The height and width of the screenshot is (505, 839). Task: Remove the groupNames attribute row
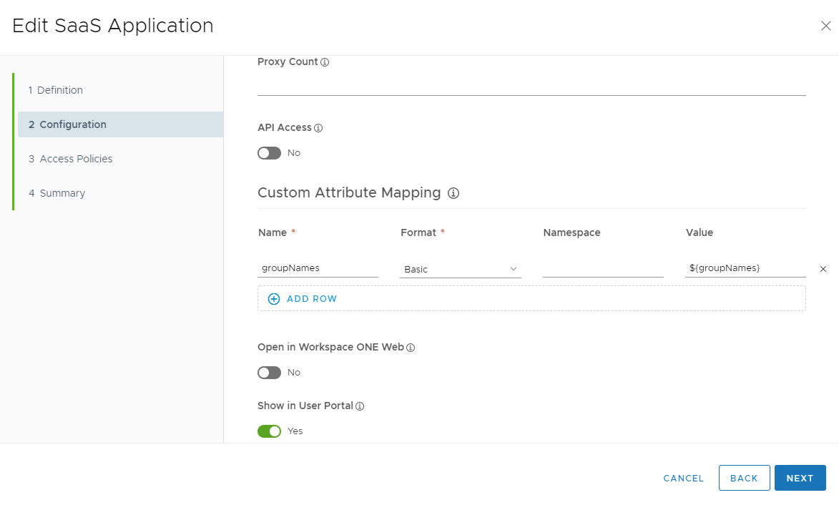[823, 269]
